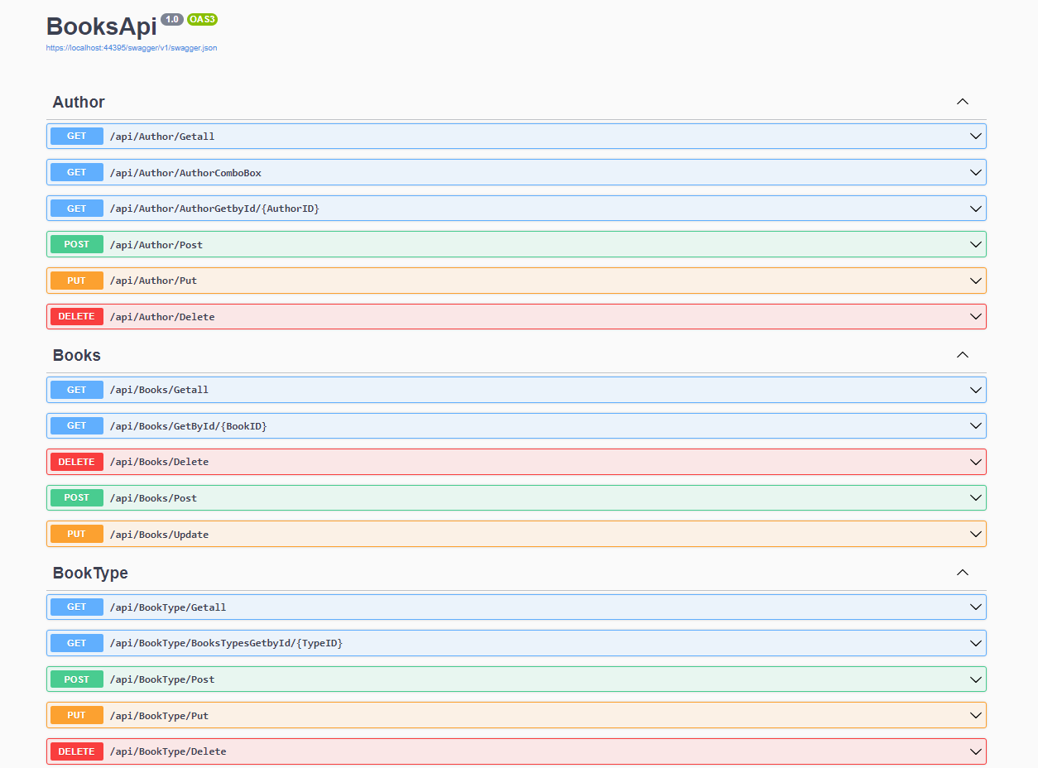Screen dimensions: 1038x768
Task: Expand the /api/Books/Post row arrow
Action: click(x=975, y=498)
